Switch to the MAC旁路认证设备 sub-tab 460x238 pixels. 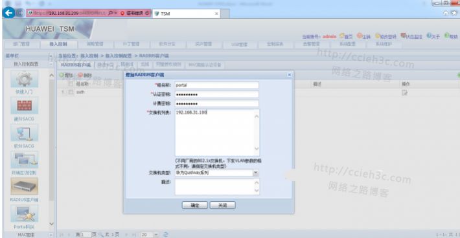pos(205,65)
